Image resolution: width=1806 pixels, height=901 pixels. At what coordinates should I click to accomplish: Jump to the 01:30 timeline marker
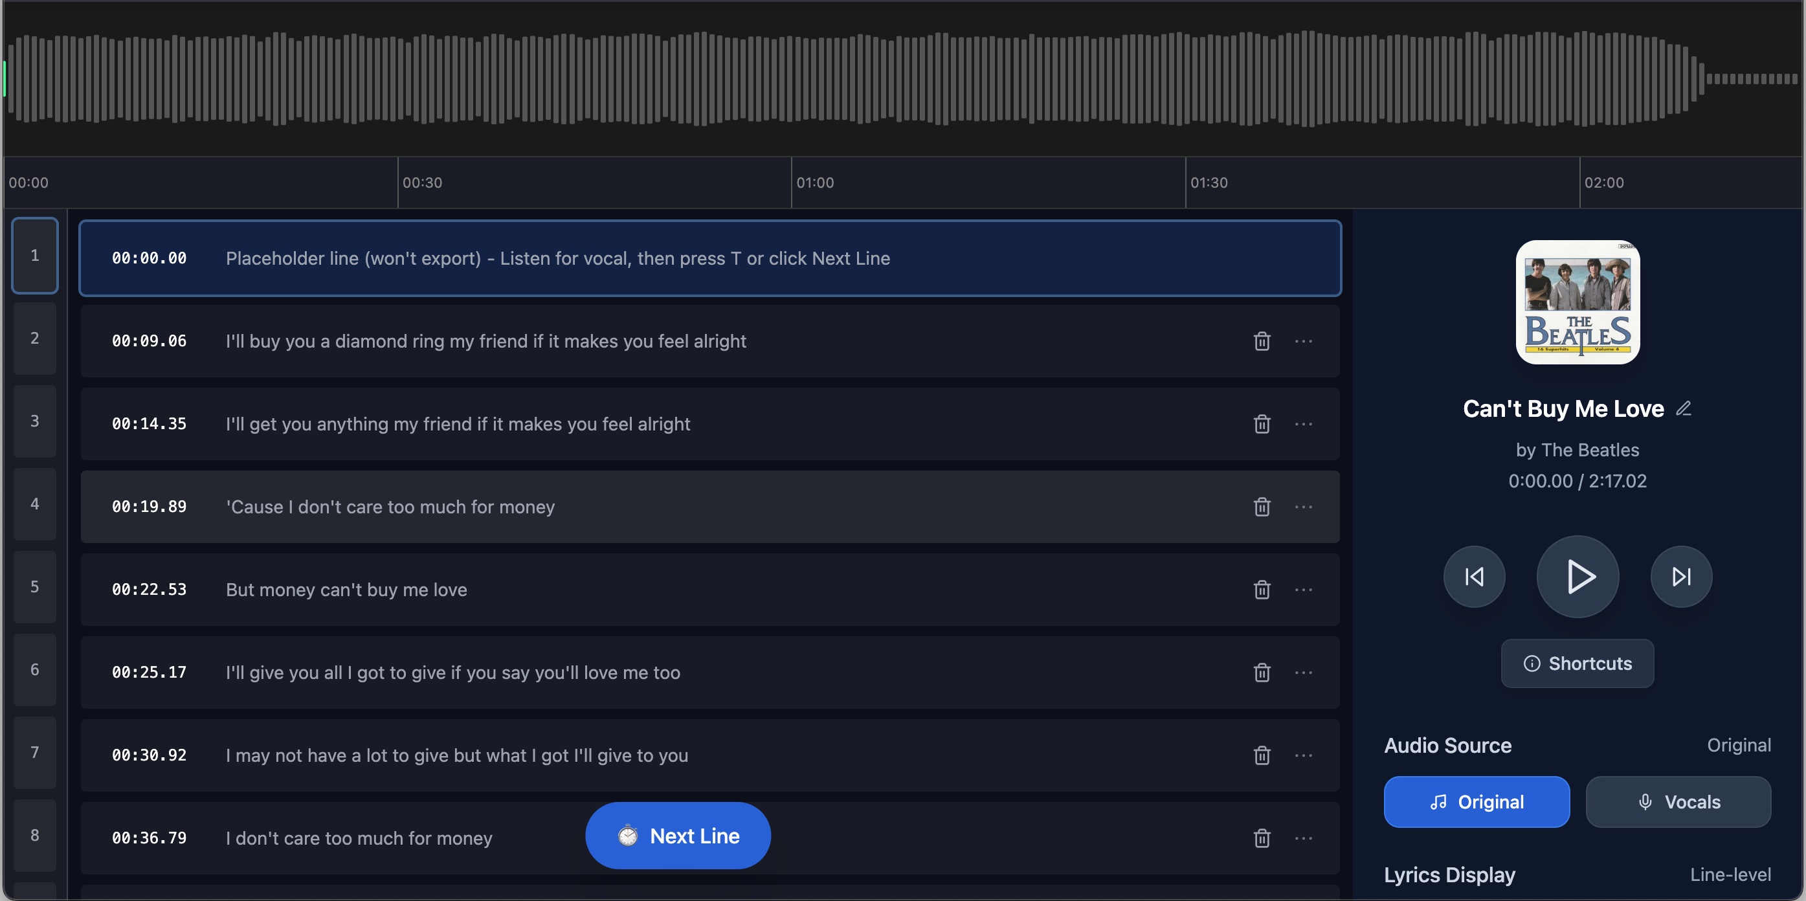[1209, 183]
